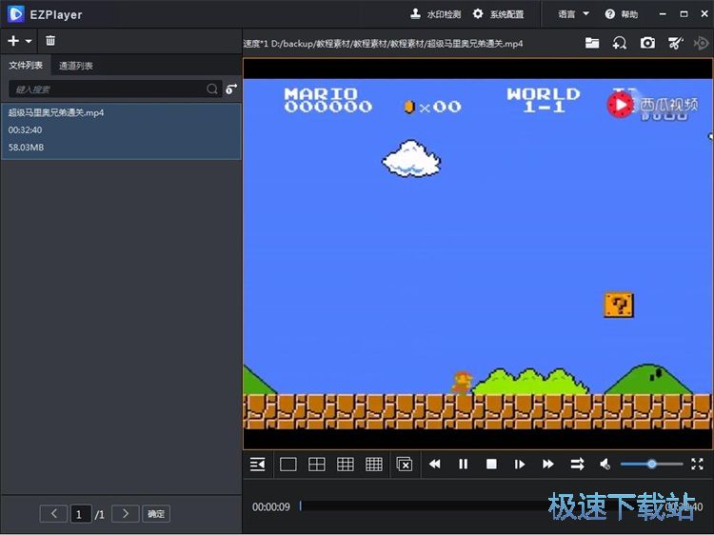This screenshot has width=714, height=535.
Task: Click the digital zoom magnifier icon
Action: click(x=620, y=43)
